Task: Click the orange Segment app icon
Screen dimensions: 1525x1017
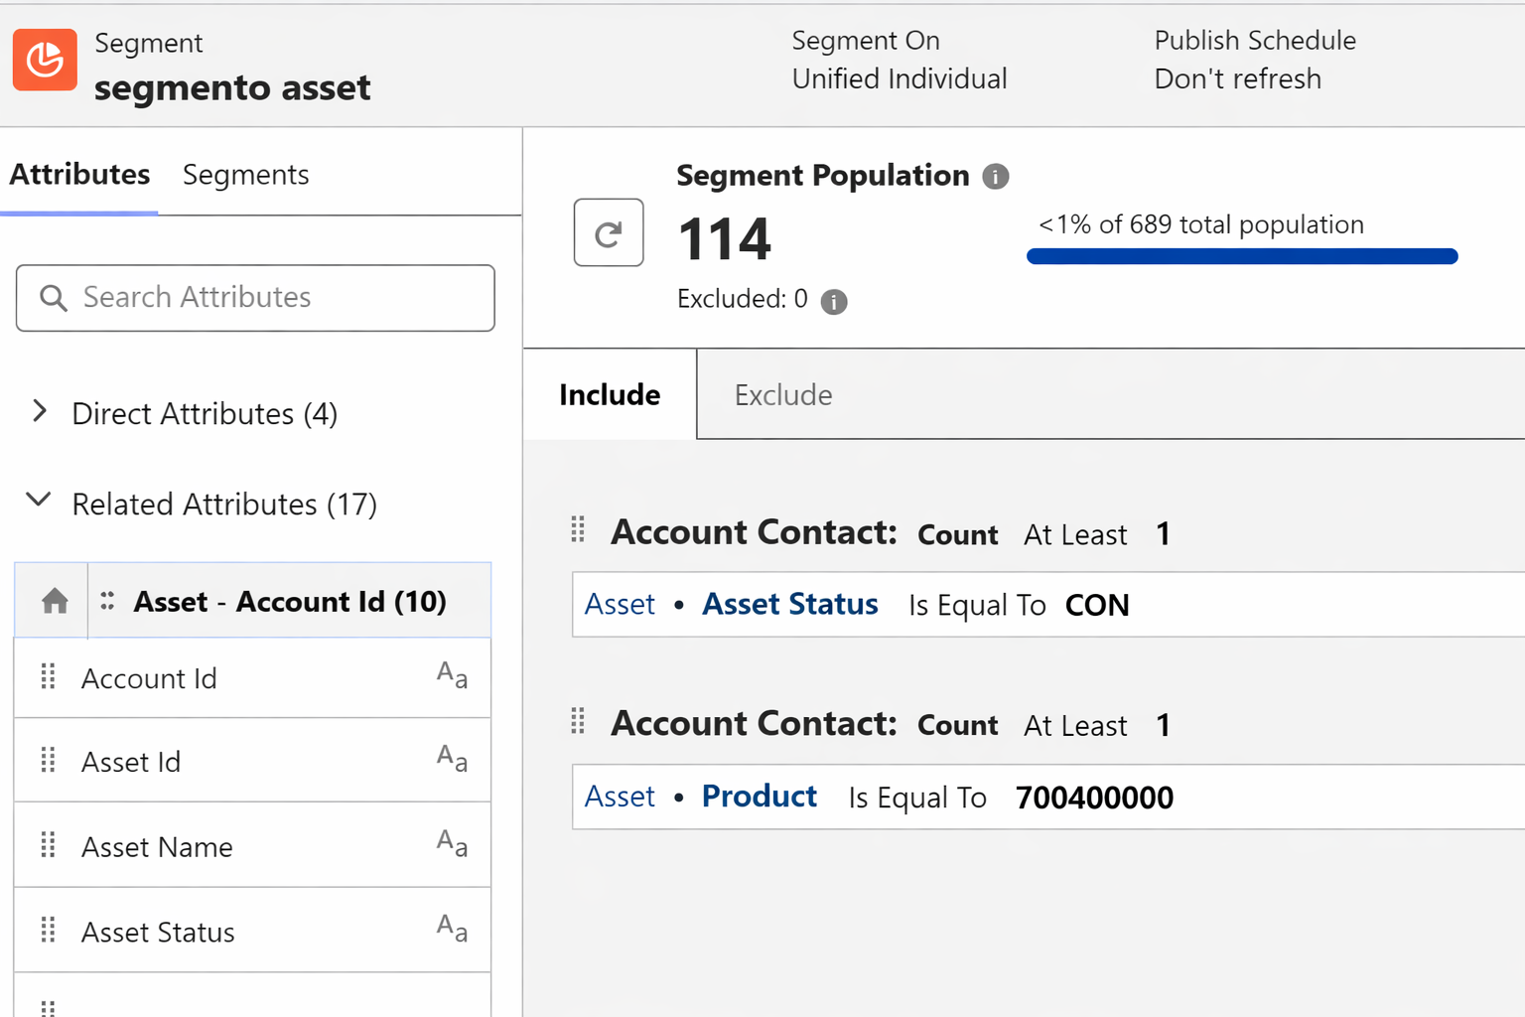Action: click(45, 60)
